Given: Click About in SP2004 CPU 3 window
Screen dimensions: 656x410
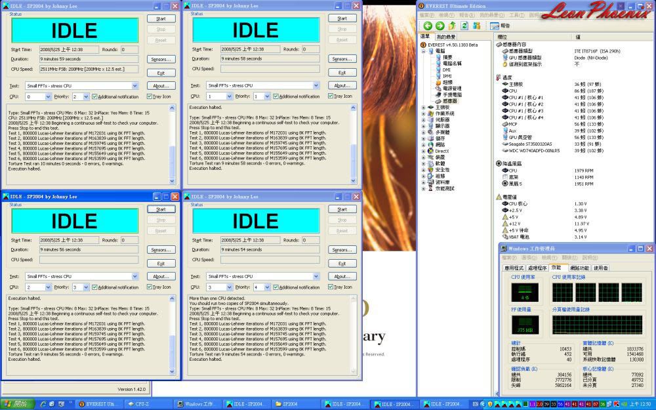Looking at the screenshot, I should (x=342, y=277).
